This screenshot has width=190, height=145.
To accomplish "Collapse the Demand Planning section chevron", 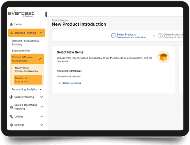I will click(41, 33).
